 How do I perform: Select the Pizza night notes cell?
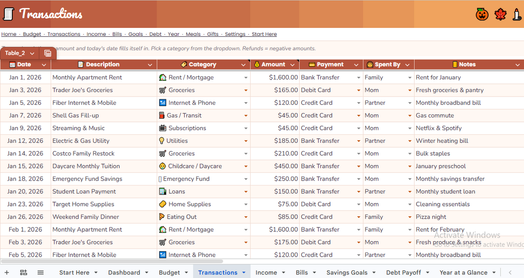pyautogui.click(x=469, y=217)
